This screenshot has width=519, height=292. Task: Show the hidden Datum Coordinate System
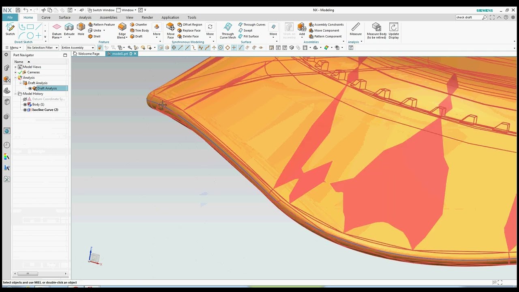pos(25,99)
